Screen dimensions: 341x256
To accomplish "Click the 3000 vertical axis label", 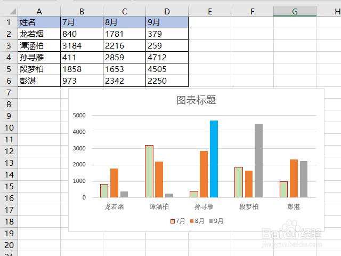I will coord(79,148).
